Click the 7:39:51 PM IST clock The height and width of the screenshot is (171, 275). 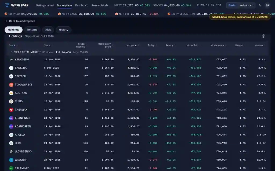pos(209,5)
